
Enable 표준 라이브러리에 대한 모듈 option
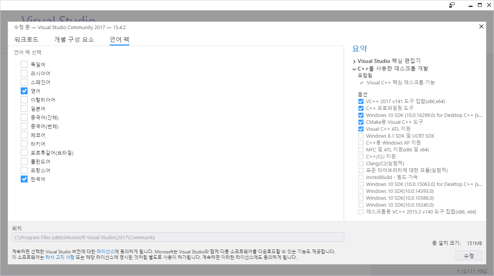point(361,171)
